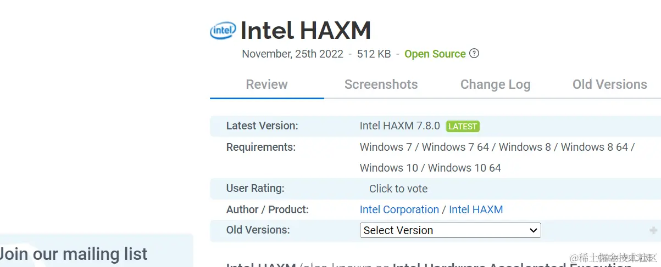661x267 pixels.
Task: Click the Intel HAXM page title
Action: pyautogui.click(x=306, y=31)
